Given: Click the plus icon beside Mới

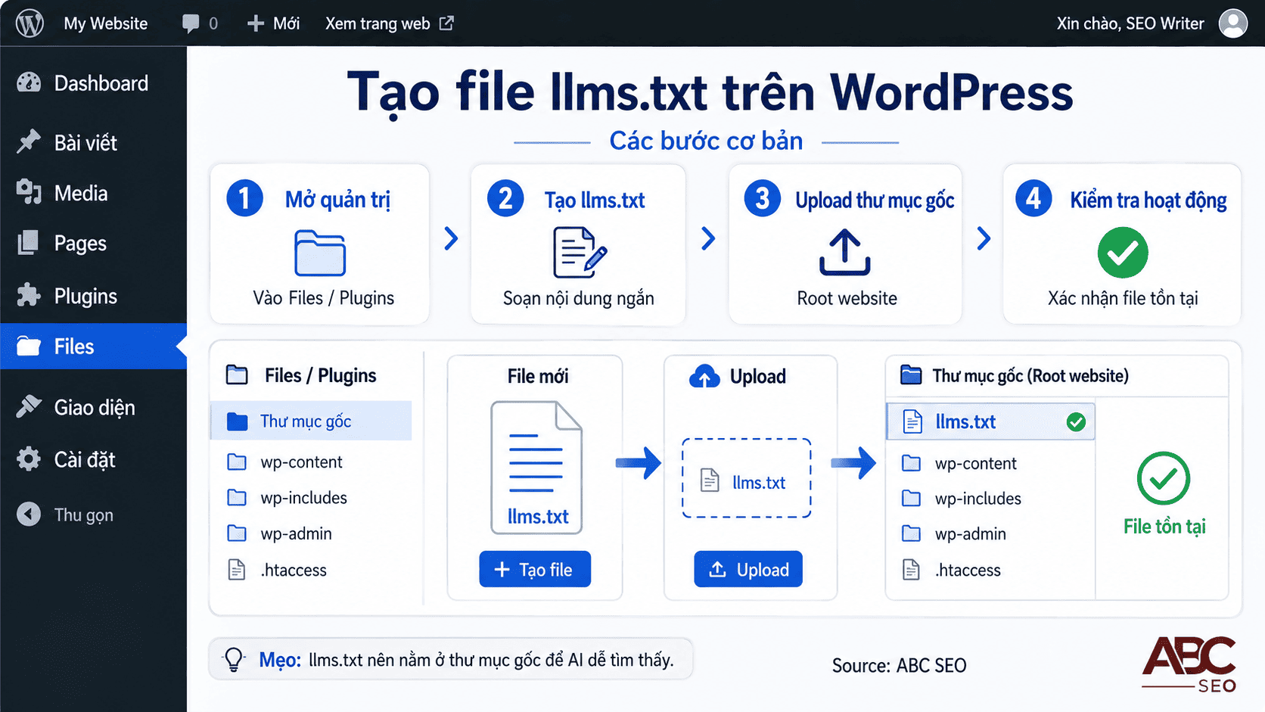Looking at the screenshot, I should point(256,23).
